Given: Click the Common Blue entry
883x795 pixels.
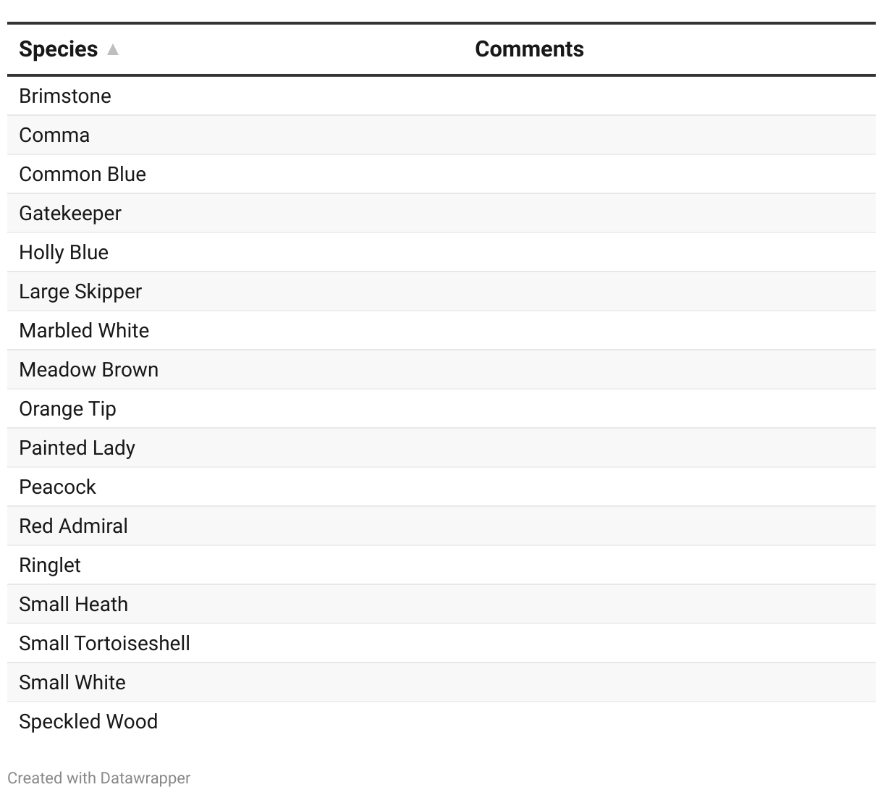Looking at the screenshot, I should (83, 174).
